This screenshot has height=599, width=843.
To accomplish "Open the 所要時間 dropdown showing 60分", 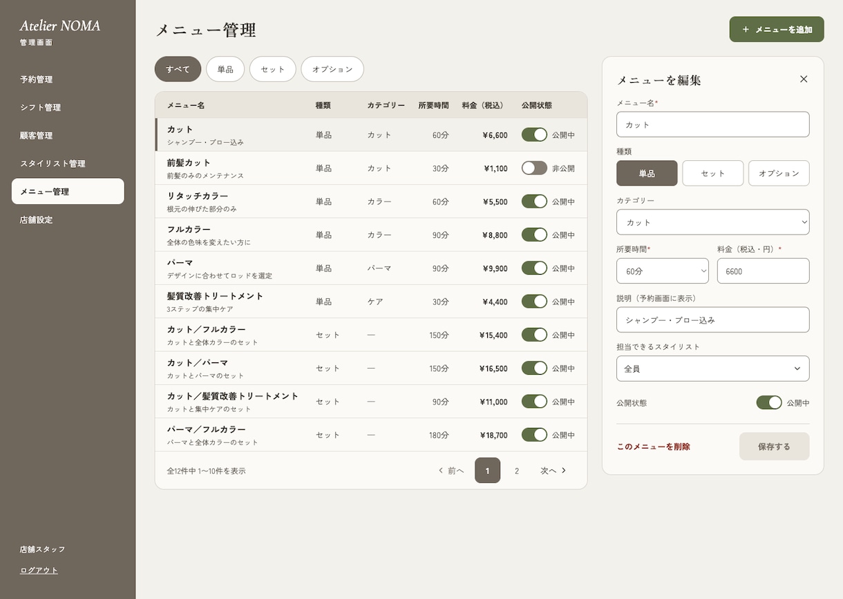I will (x=662, y=271).
